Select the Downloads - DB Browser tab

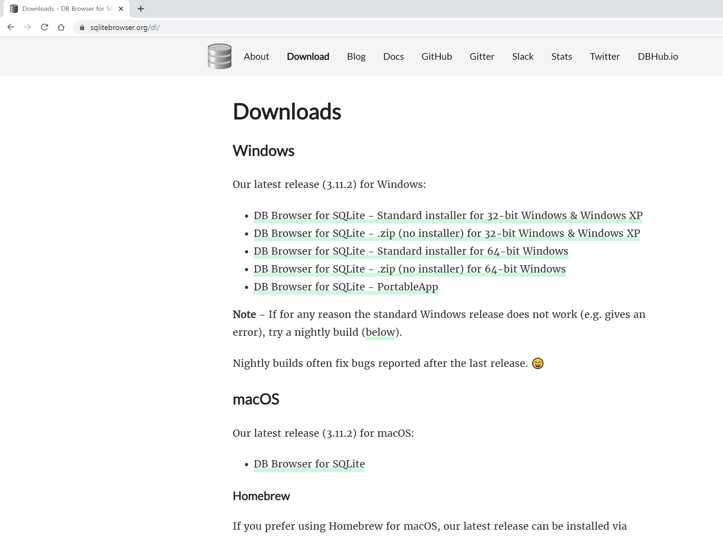(x=66, y=9)
